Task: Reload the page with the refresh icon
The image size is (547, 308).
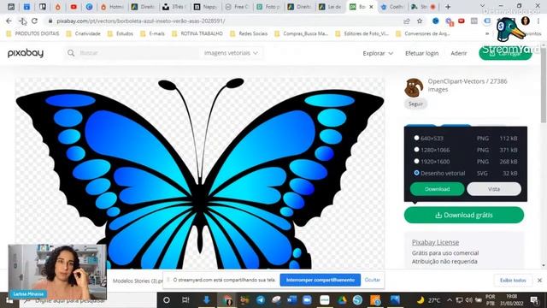Action: [34, 21]
